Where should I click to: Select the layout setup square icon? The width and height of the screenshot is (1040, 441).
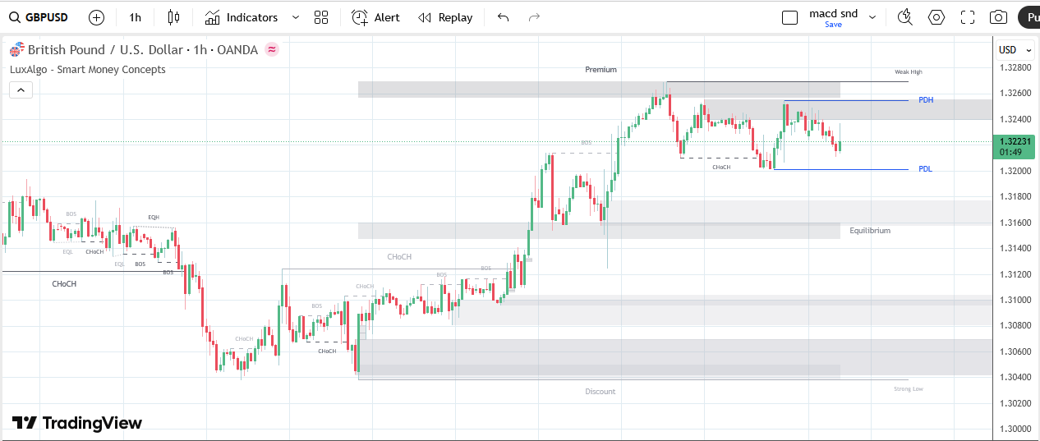[789, 17]
